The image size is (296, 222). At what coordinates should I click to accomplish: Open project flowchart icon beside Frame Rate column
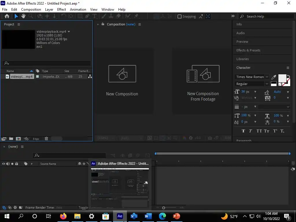[90, 76]
